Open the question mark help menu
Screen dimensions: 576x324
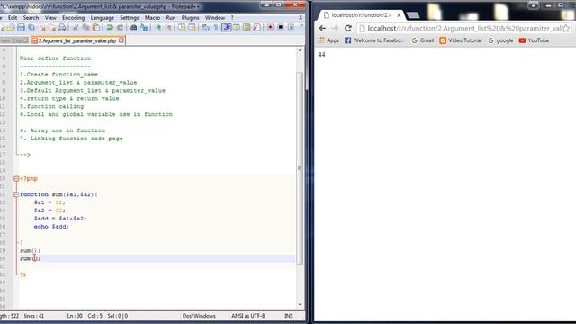pos(232,18)
